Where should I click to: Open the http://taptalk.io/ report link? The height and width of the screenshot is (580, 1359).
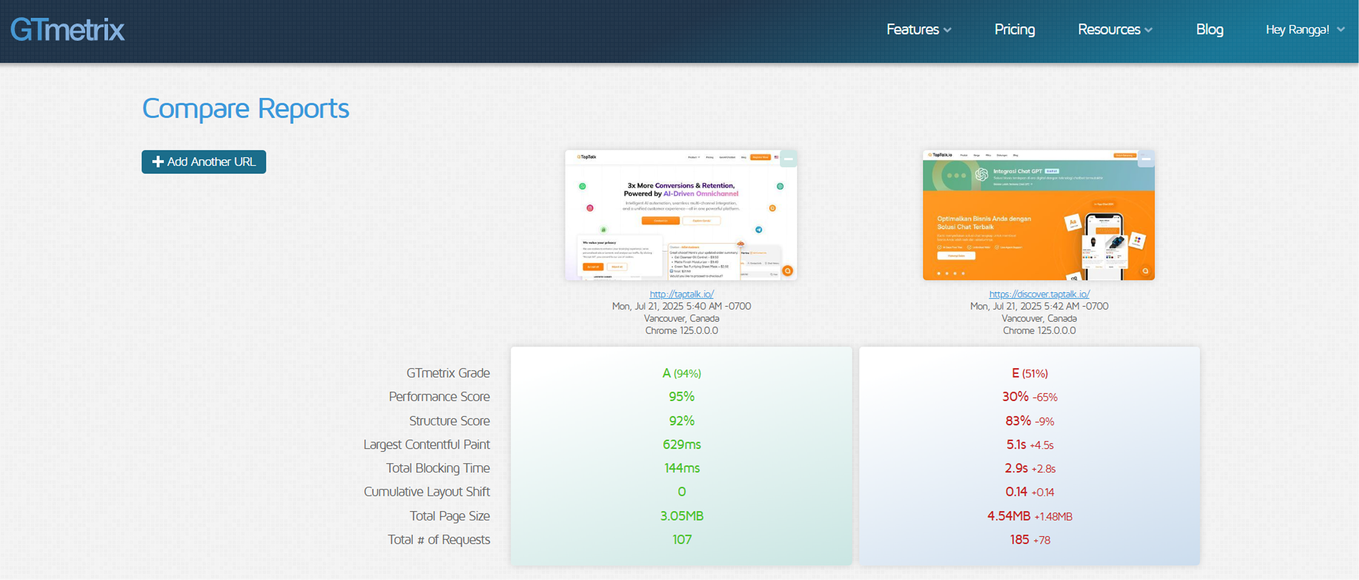coord(681,294)
